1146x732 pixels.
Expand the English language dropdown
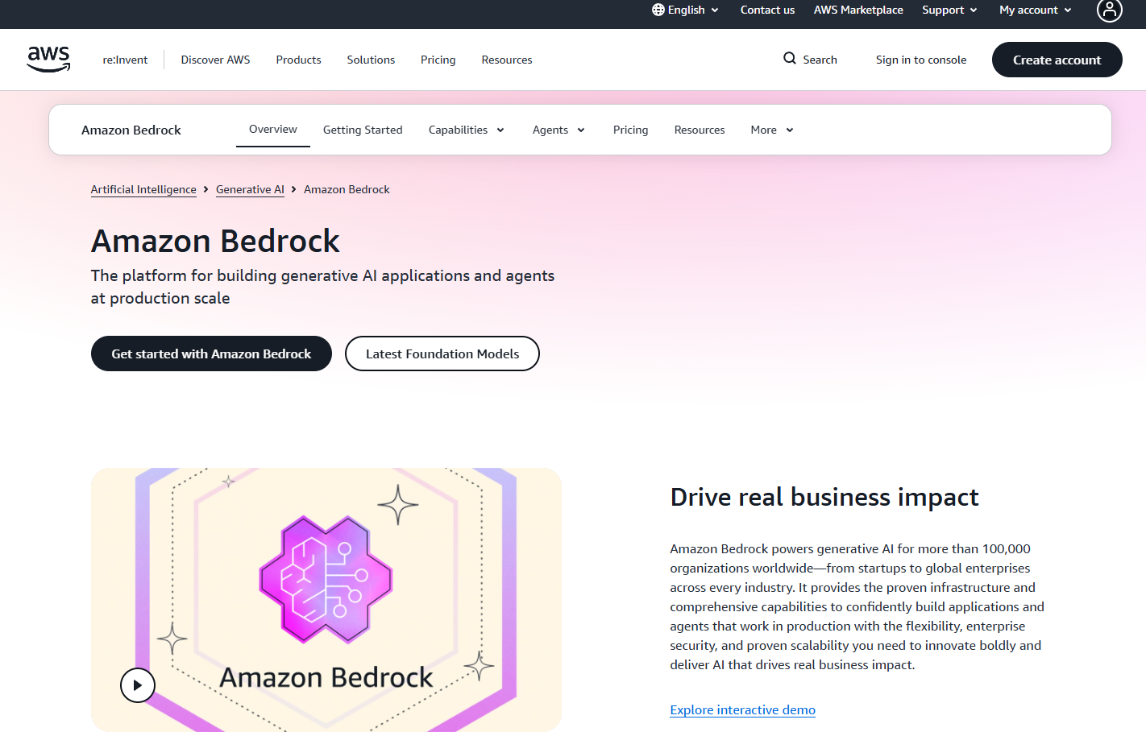point(686,10)
